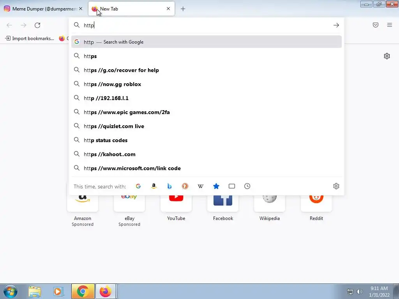Screen dimensions: 399x299
Task: Select 'https //kahoot..com' suggestion
Action: click(x=207, y=154)
